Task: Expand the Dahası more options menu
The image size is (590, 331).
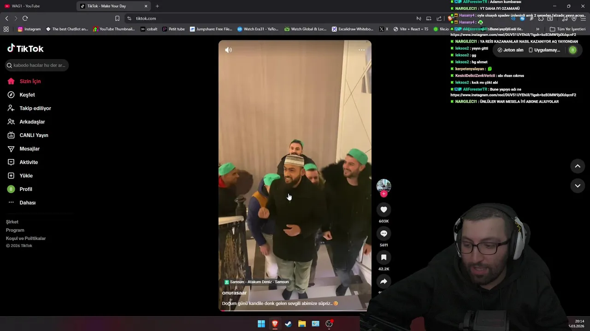Action: tap(21, 203)
